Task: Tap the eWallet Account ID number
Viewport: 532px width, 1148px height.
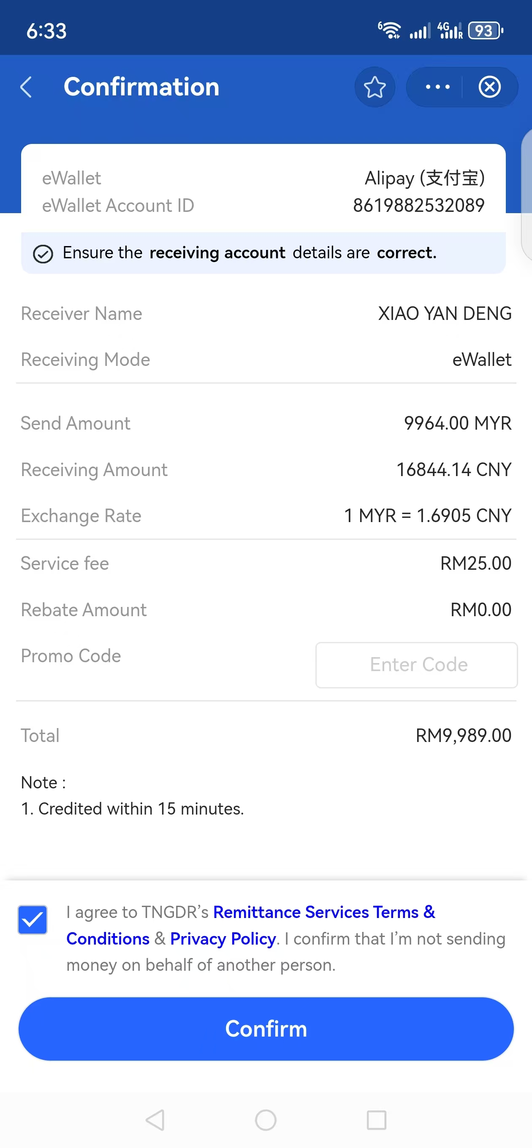Action: click(418, 206)
